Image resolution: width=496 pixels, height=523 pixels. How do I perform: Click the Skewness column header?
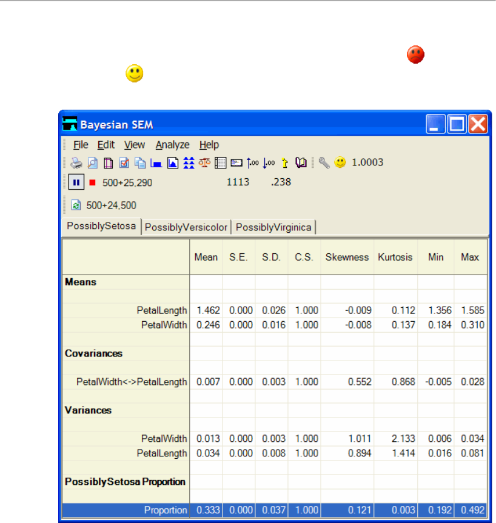pyautogui.click(x=347, y=257)
